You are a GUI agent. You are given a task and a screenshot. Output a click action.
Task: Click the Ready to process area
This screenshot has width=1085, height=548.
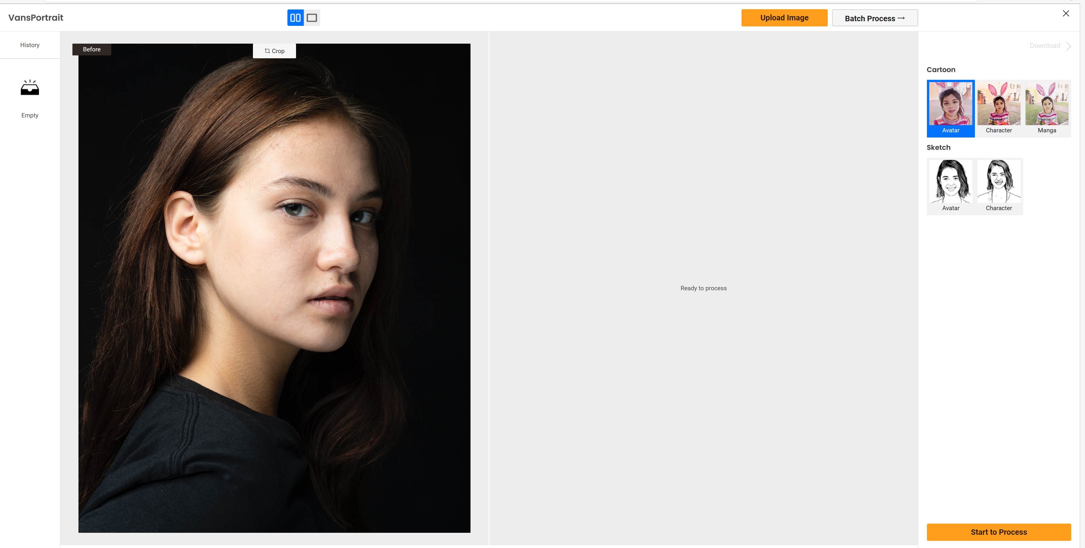tap(703, 288)
